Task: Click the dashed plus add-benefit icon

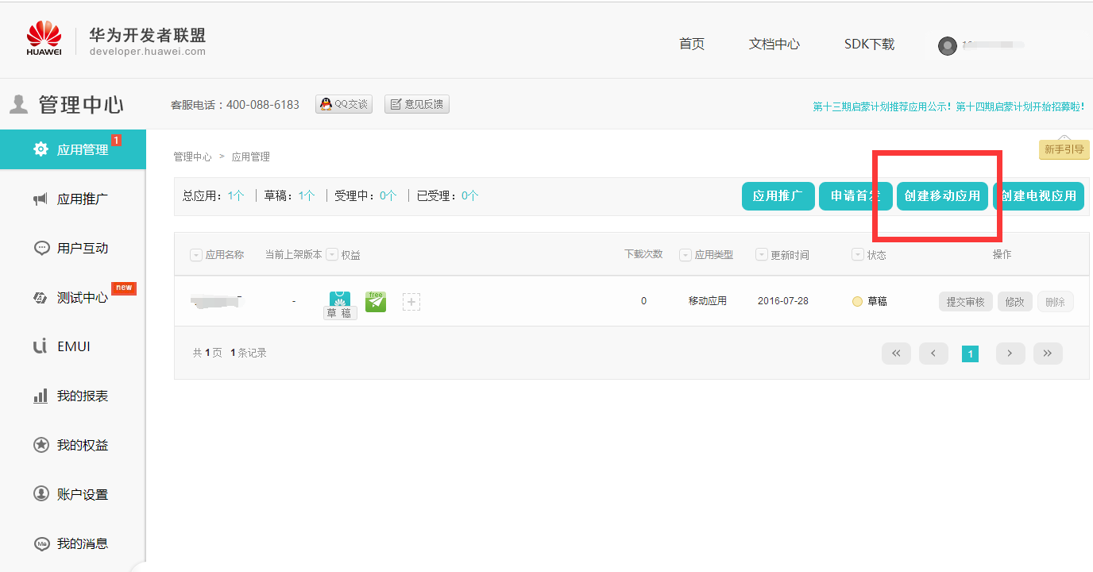Action: pyautogui.click(x=411, y=302)
